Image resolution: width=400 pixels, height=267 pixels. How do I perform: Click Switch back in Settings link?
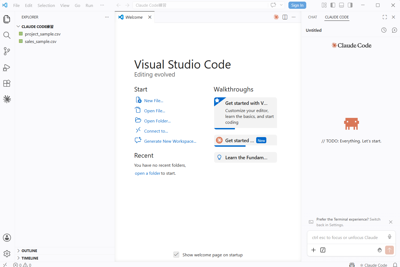(x=348, y=222)
